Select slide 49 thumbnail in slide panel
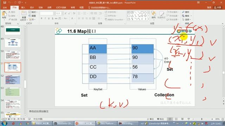This screenshot has width=225, height=126. pyautogui.click(x=13, y=43)
